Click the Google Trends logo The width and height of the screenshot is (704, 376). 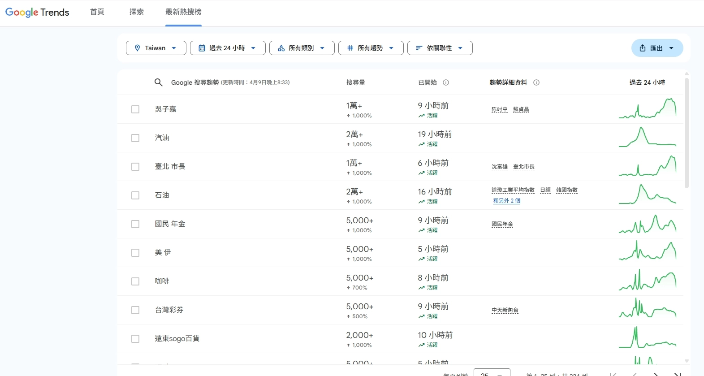pyautogui.click(x=37, y=12)
